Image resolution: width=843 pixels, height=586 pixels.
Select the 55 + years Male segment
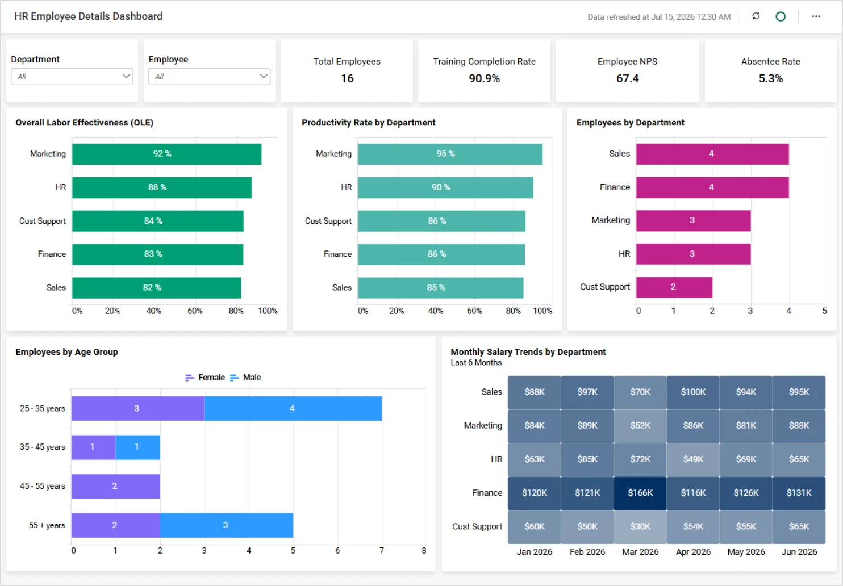tap(227, 525)
